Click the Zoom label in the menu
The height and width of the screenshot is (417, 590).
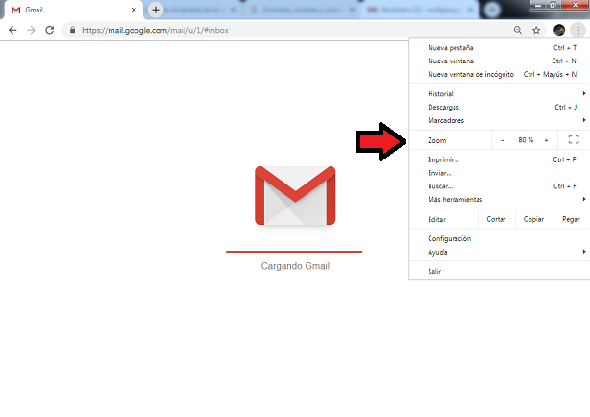coord(437,140)
